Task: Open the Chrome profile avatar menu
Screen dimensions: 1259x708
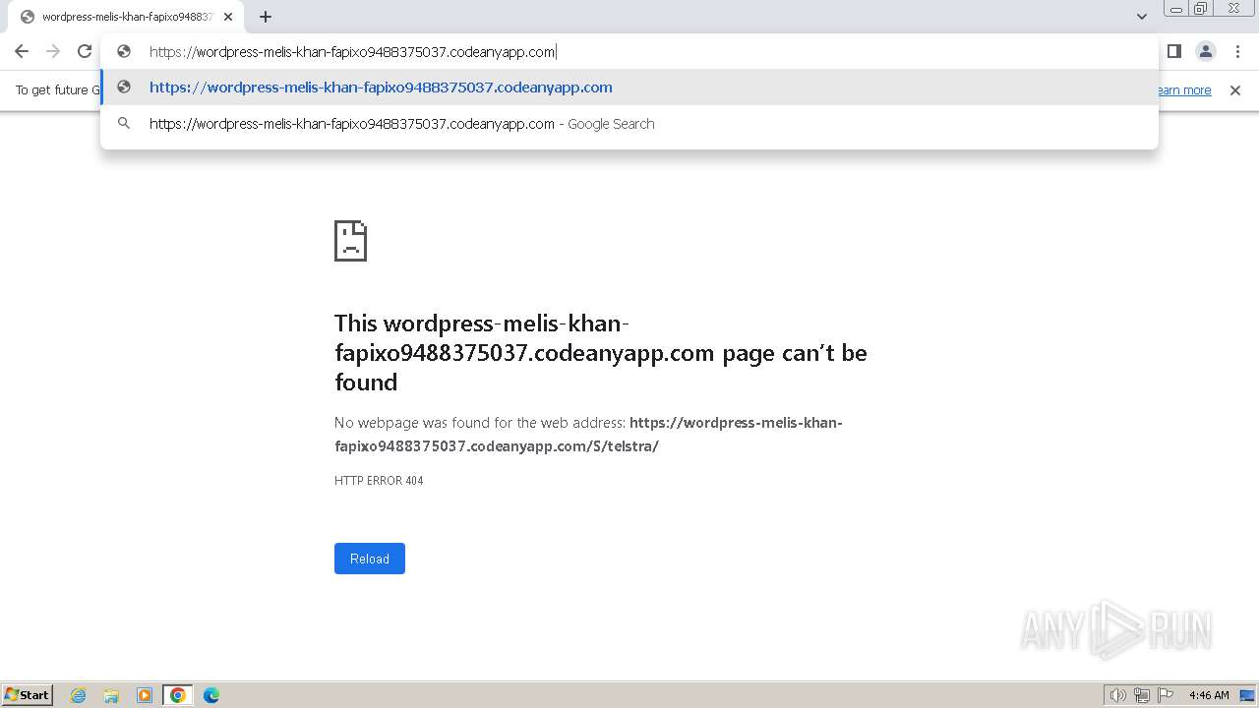Action: pyautogui.click(x=1205, y=51)
